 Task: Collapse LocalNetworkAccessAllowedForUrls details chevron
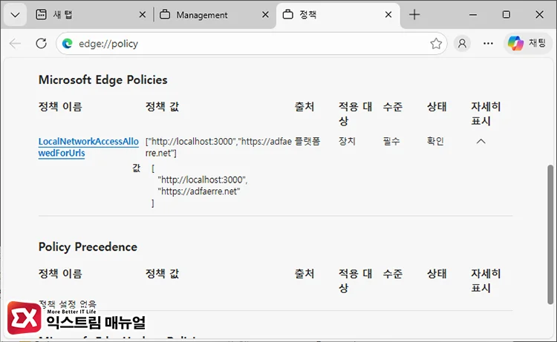point(481,142)
